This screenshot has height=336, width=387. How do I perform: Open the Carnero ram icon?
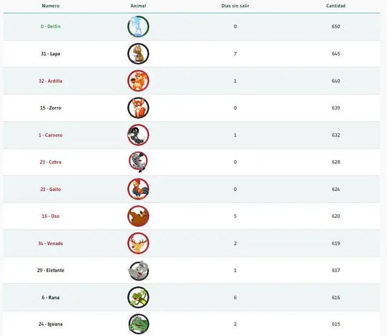(138, 135)
